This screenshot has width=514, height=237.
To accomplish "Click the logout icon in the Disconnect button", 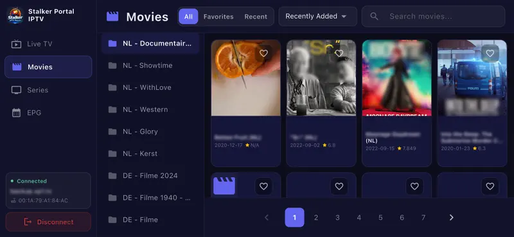I will [28, 222].
